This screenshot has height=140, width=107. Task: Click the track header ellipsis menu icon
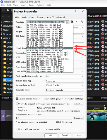pos(3,112)
